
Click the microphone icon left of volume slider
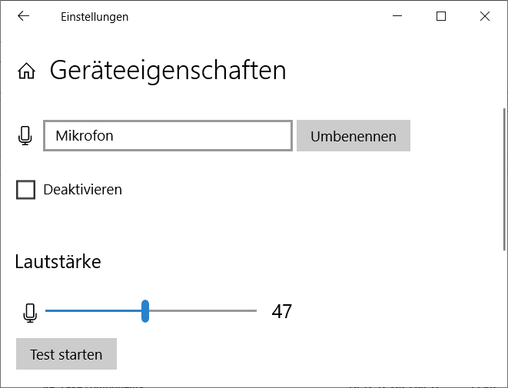click(x=30, y=313)
